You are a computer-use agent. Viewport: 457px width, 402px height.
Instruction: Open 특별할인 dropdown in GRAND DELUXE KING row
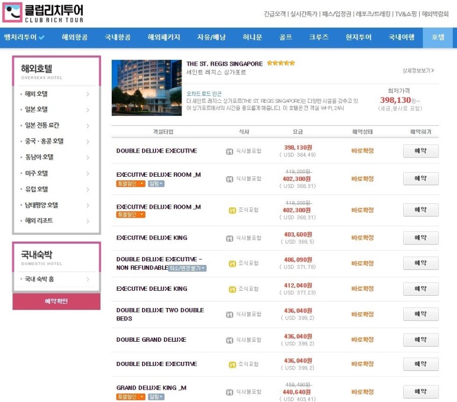pyautogui.click(x=131, y=397)
